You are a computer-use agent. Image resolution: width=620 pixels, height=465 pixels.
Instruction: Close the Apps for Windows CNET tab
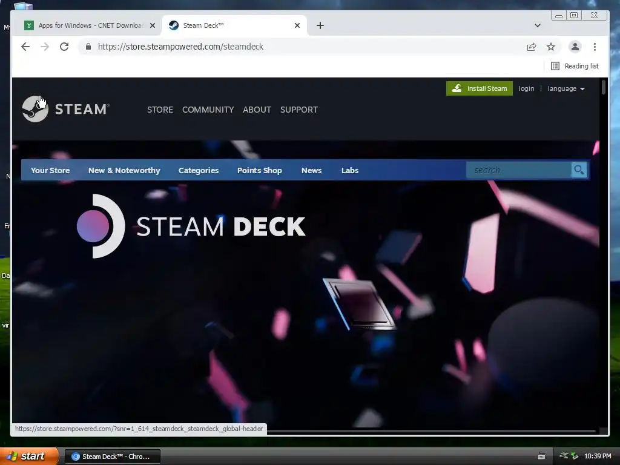pyautogui.click(x=153, y=25)
